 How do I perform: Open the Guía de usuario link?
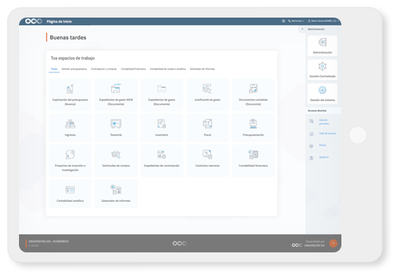[327, 134]
